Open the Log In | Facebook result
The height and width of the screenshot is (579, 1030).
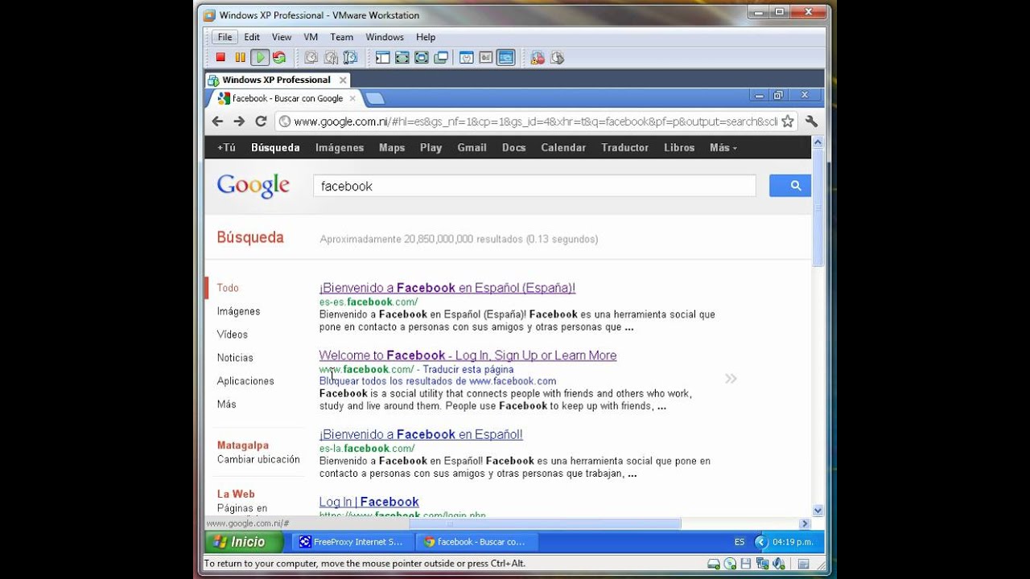coord(369,502)
